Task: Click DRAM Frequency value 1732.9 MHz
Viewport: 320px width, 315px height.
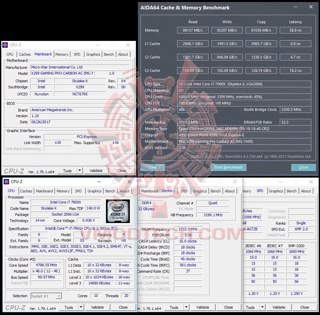Action: 188,229
